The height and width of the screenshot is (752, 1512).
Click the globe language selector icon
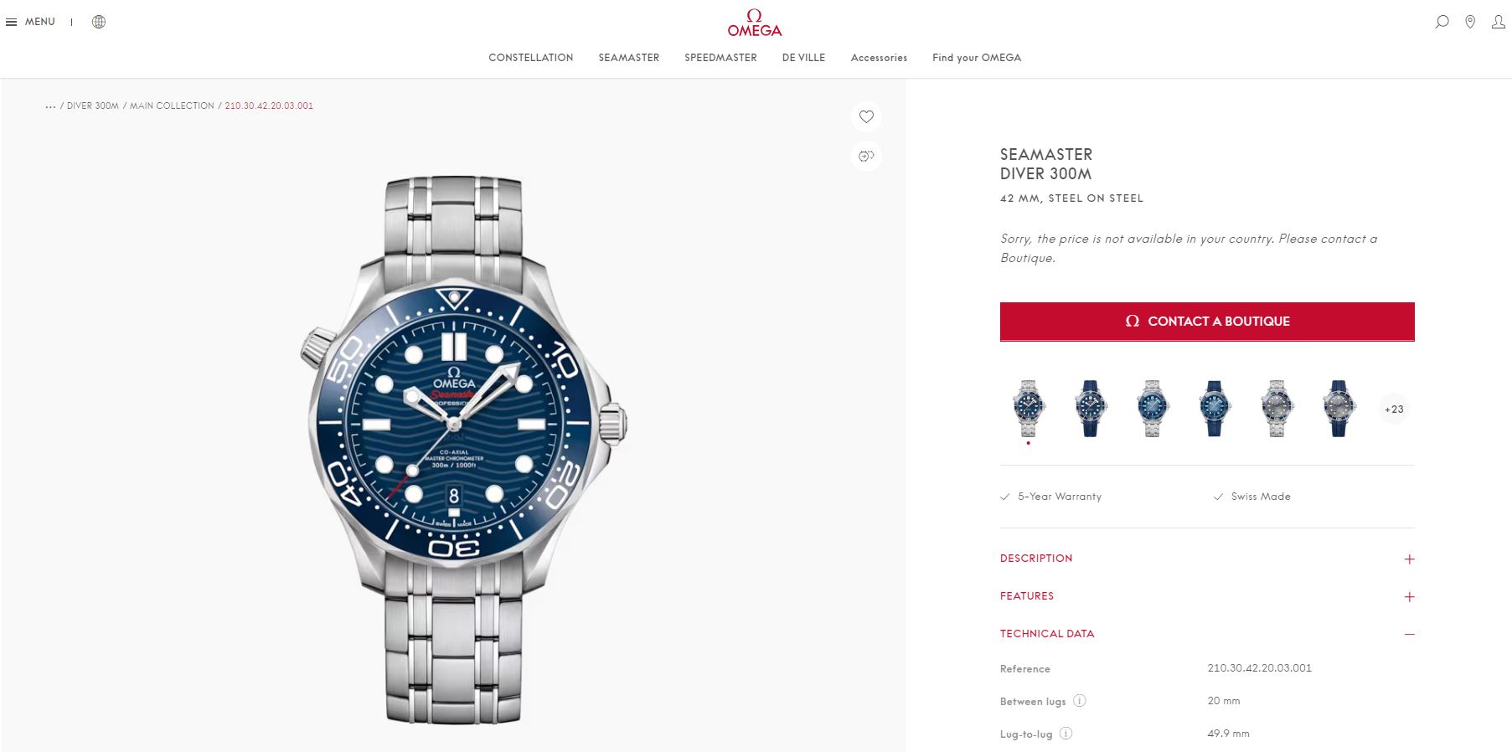(99, 22)
